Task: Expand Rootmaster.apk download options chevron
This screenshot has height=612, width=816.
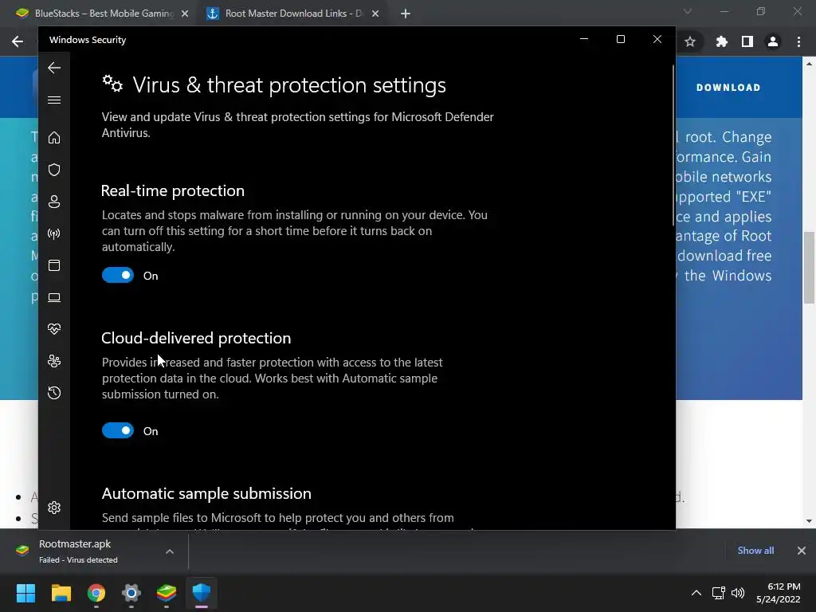Action: pyautogui.click(x=170, y=551)
